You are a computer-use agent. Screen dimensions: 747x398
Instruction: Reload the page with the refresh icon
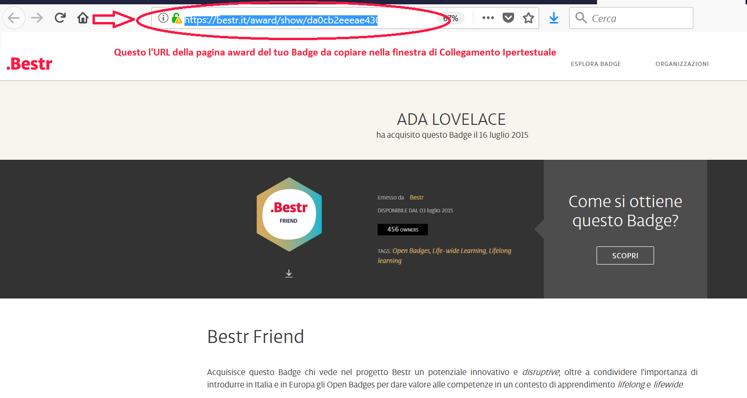point(60,18)
